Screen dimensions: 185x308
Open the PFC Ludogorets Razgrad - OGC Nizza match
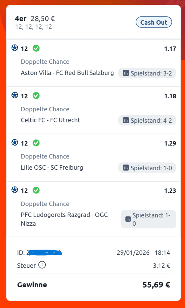point(64,219)
